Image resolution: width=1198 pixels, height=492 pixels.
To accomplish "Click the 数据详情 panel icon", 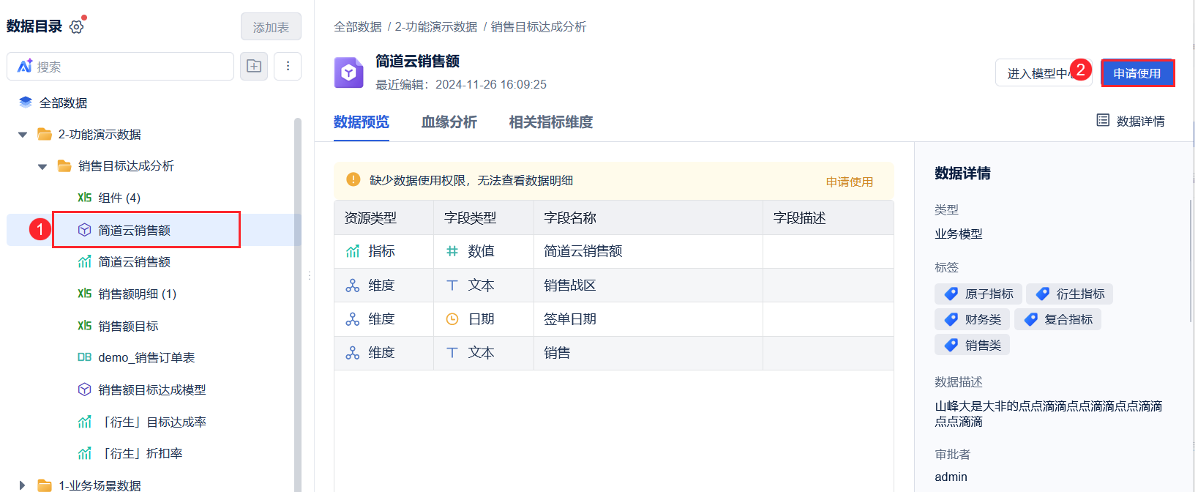I will click(1103, 121).
